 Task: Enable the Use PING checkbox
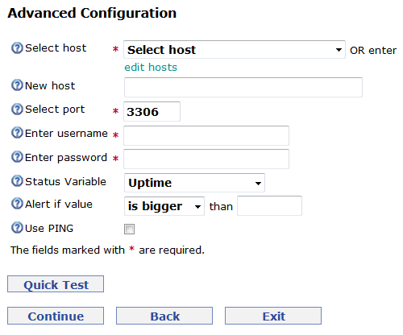(129, 230)
